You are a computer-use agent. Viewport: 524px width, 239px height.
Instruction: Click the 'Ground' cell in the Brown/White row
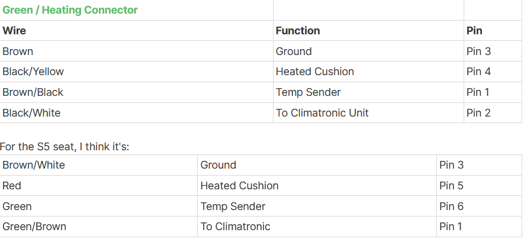pyautogui.click(x=218, y=165)
